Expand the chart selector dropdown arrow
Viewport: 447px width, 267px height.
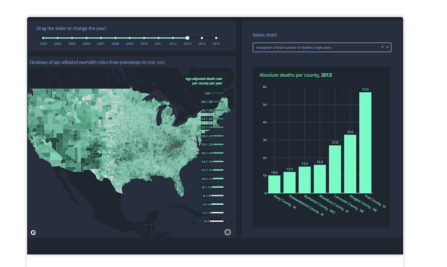pyautogui.click(x=386, y=47)
